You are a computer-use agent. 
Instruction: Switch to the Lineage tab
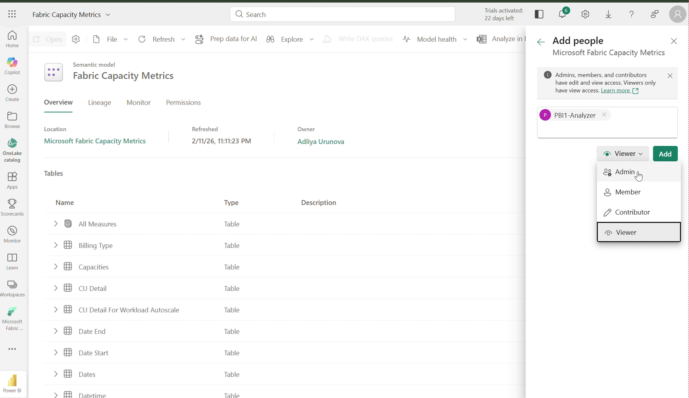[x=99, y=102]
